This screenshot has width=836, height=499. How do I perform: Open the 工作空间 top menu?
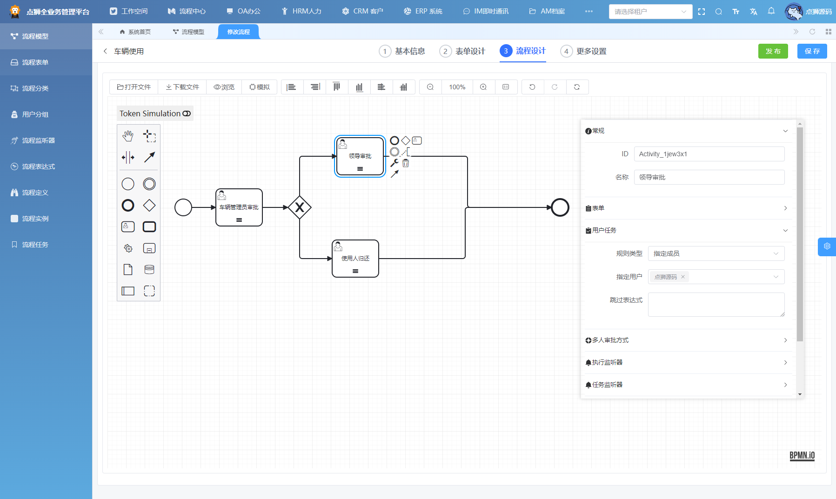pyautogui.click(x=129, y=11)
